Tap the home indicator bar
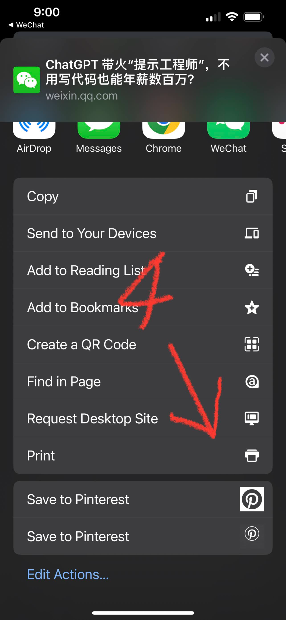 pos(143,613)
